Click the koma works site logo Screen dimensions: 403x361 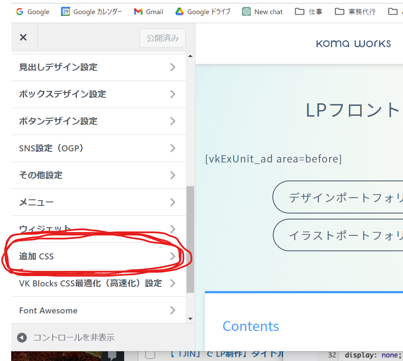[353, 43]
